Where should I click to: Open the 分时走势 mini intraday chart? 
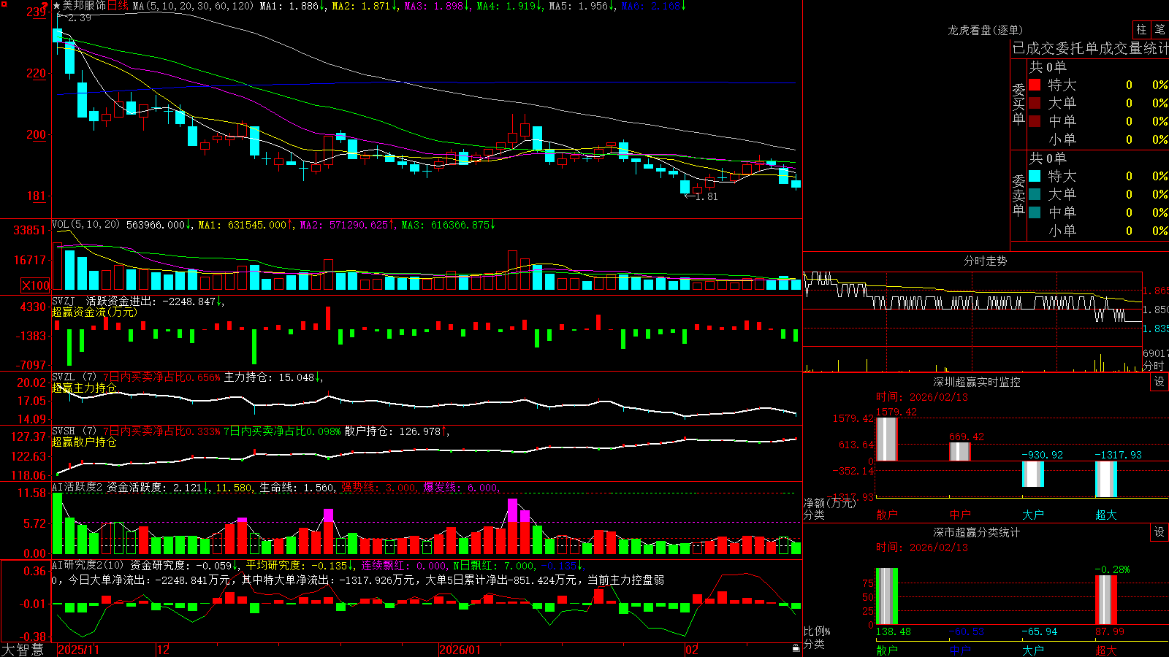point(972,322)
